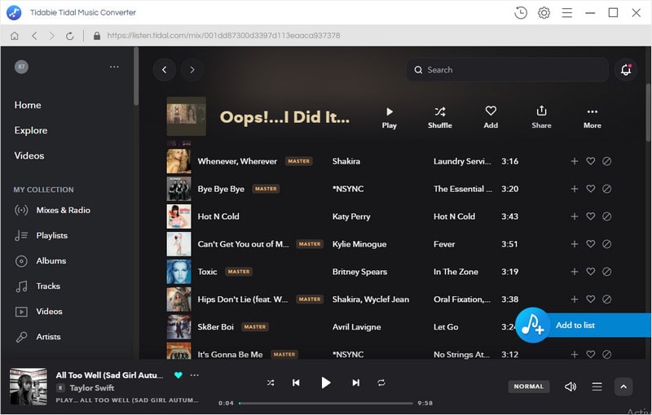Add mix to favorites with heart
The height and width of the screenshot is (415, 652).
[491, 118]
